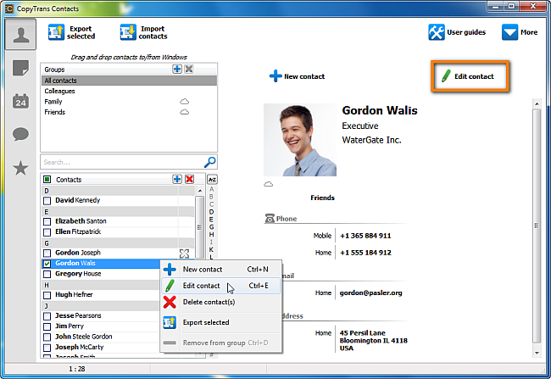Uncheck the Gordon Walis checkbox
The image size is (551, 379).
(x=47, y=264)
